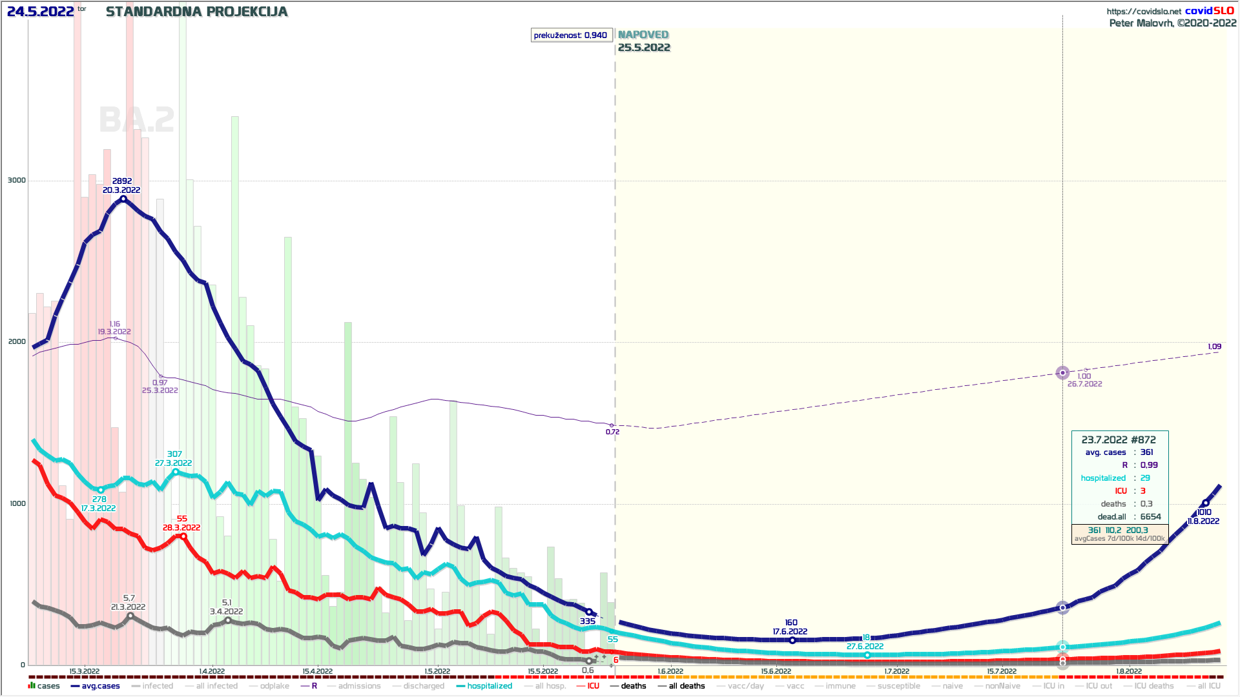The image size is (1240, 697).
Task: Click the 1010 marker on 11.8.2022
Action: 1205,503
